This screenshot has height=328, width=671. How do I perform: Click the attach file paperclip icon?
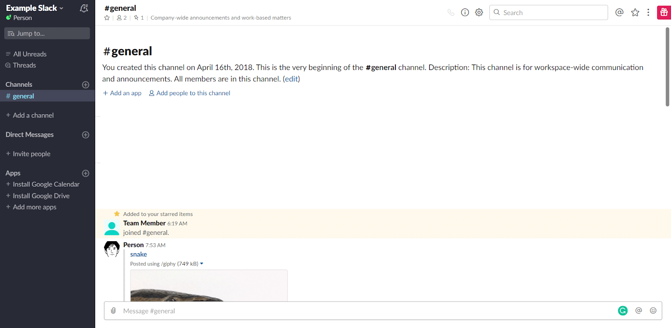click(x=113, y=311)
